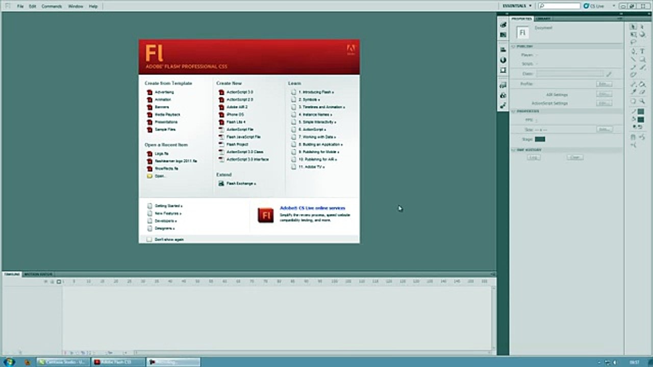Switch to the Library tab

pos(543,19)
